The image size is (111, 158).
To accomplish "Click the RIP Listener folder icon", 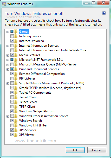I will click(x=16, y=78).
